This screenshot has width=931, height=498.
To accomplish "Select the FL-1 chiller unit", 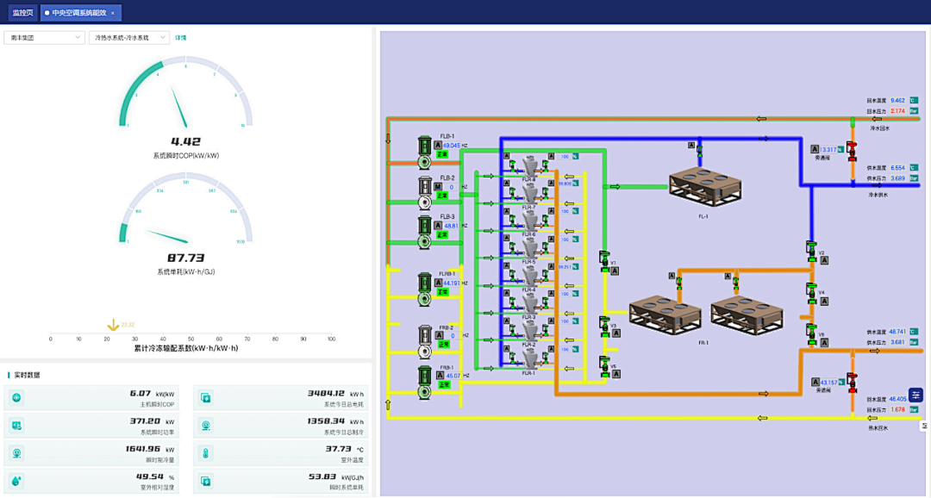I will (x=705, y=187).
